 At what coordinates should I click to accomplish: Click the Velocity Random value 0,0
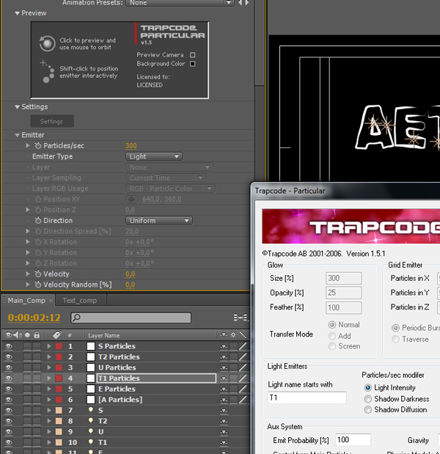pyautogui.click(x=131, y=285)
